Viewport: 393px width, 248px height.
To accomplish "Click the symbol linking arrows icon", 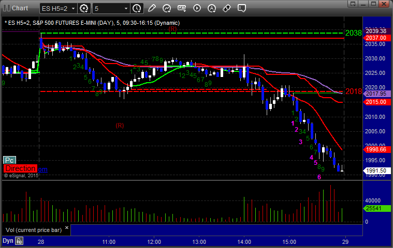I will click(227, 8).
